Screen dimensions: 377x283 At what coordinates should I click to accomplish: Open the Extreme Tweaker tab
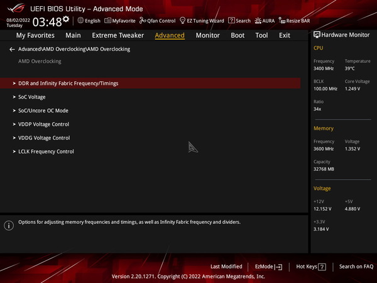[x=118, y=35]
